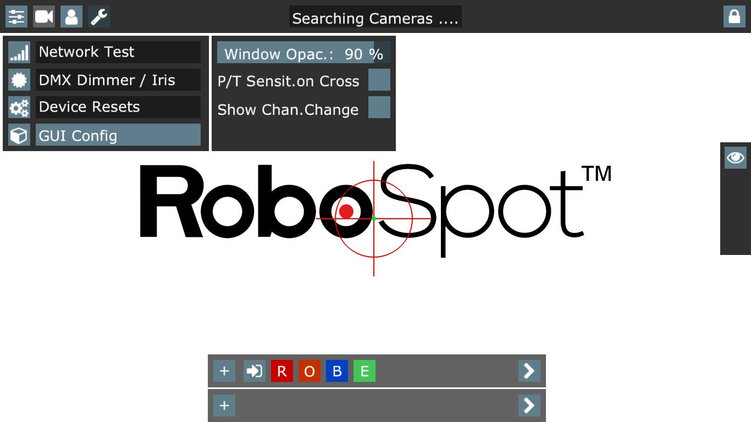Open the sliders settings icon in top bar

pos(16,16)
